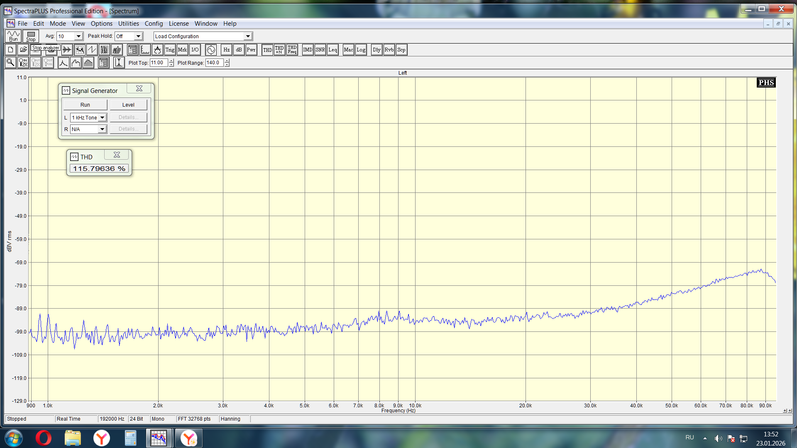
Task: Click the magnifier zoom tool icon
Action: [10, 63]
